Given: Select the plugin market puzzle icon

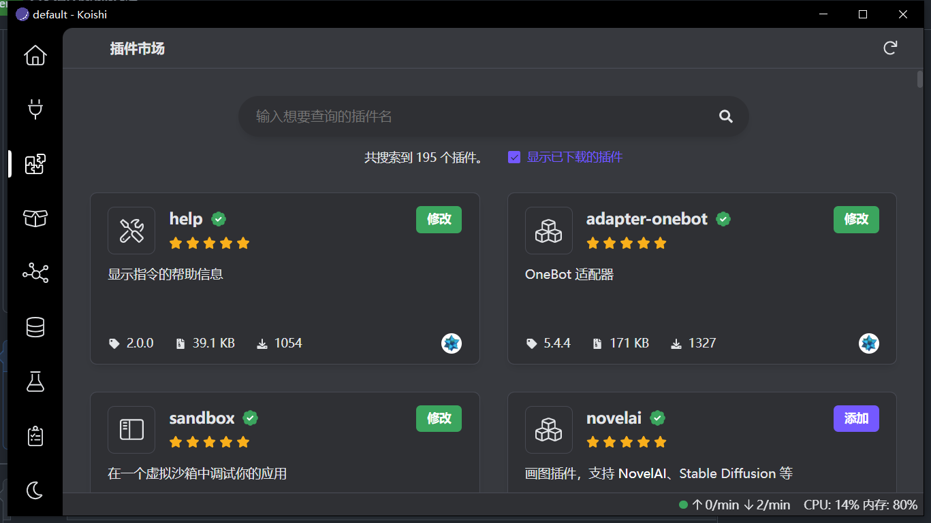Looking at the screenshot, I should (x=35, y=164).
